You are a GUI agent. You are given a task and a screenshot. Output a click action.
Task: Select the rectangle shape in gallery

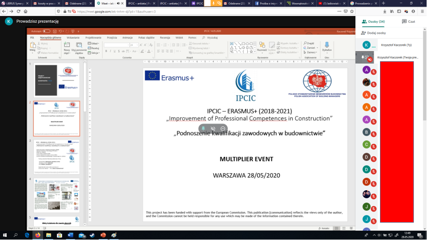(x=243, y=43)
